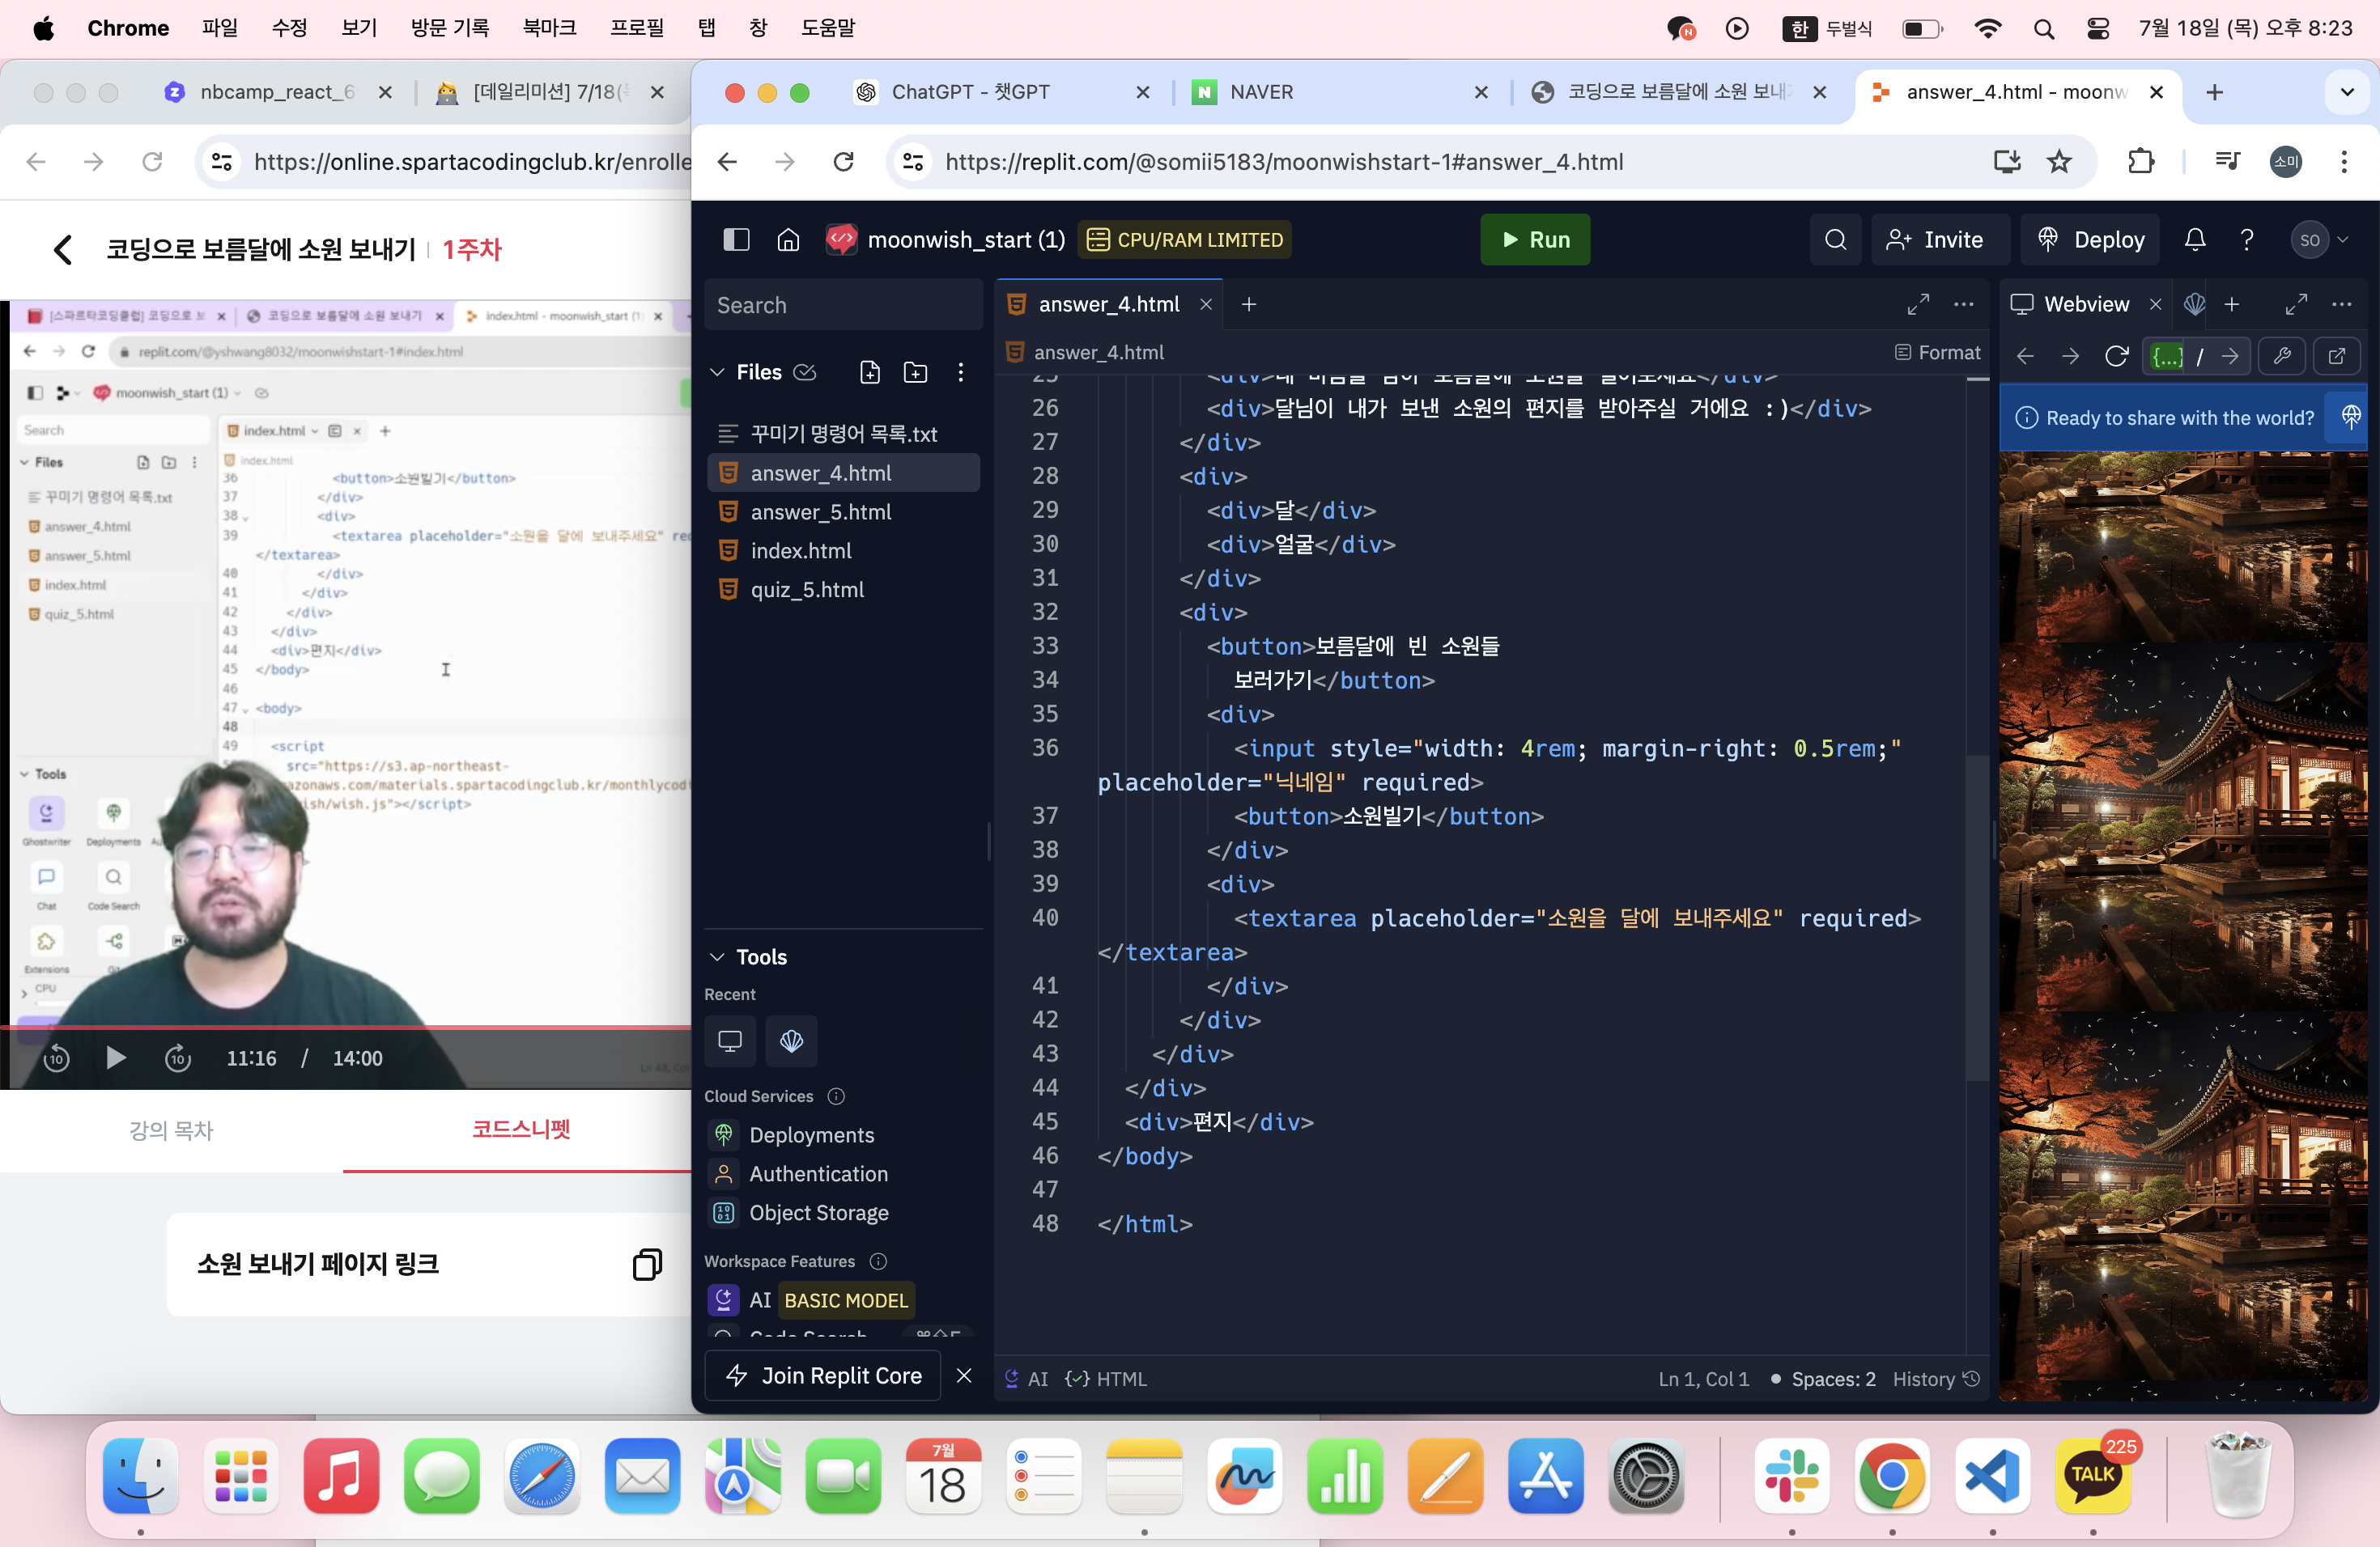The image size is (2380, 1547).
Task: Collapse the Files section chevron
Action: pyautogui.click(x=717, y=373)
